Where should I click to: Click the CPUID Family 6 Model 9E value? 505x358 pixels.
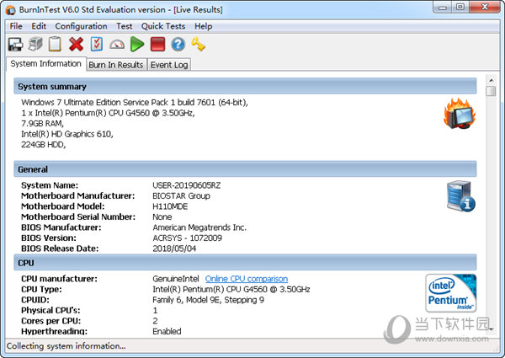pos(208,300)
